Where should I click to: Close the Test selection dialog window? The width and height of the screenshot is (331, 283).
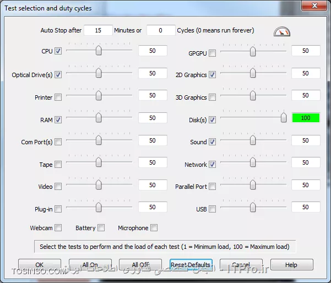(x=315, y=8)
